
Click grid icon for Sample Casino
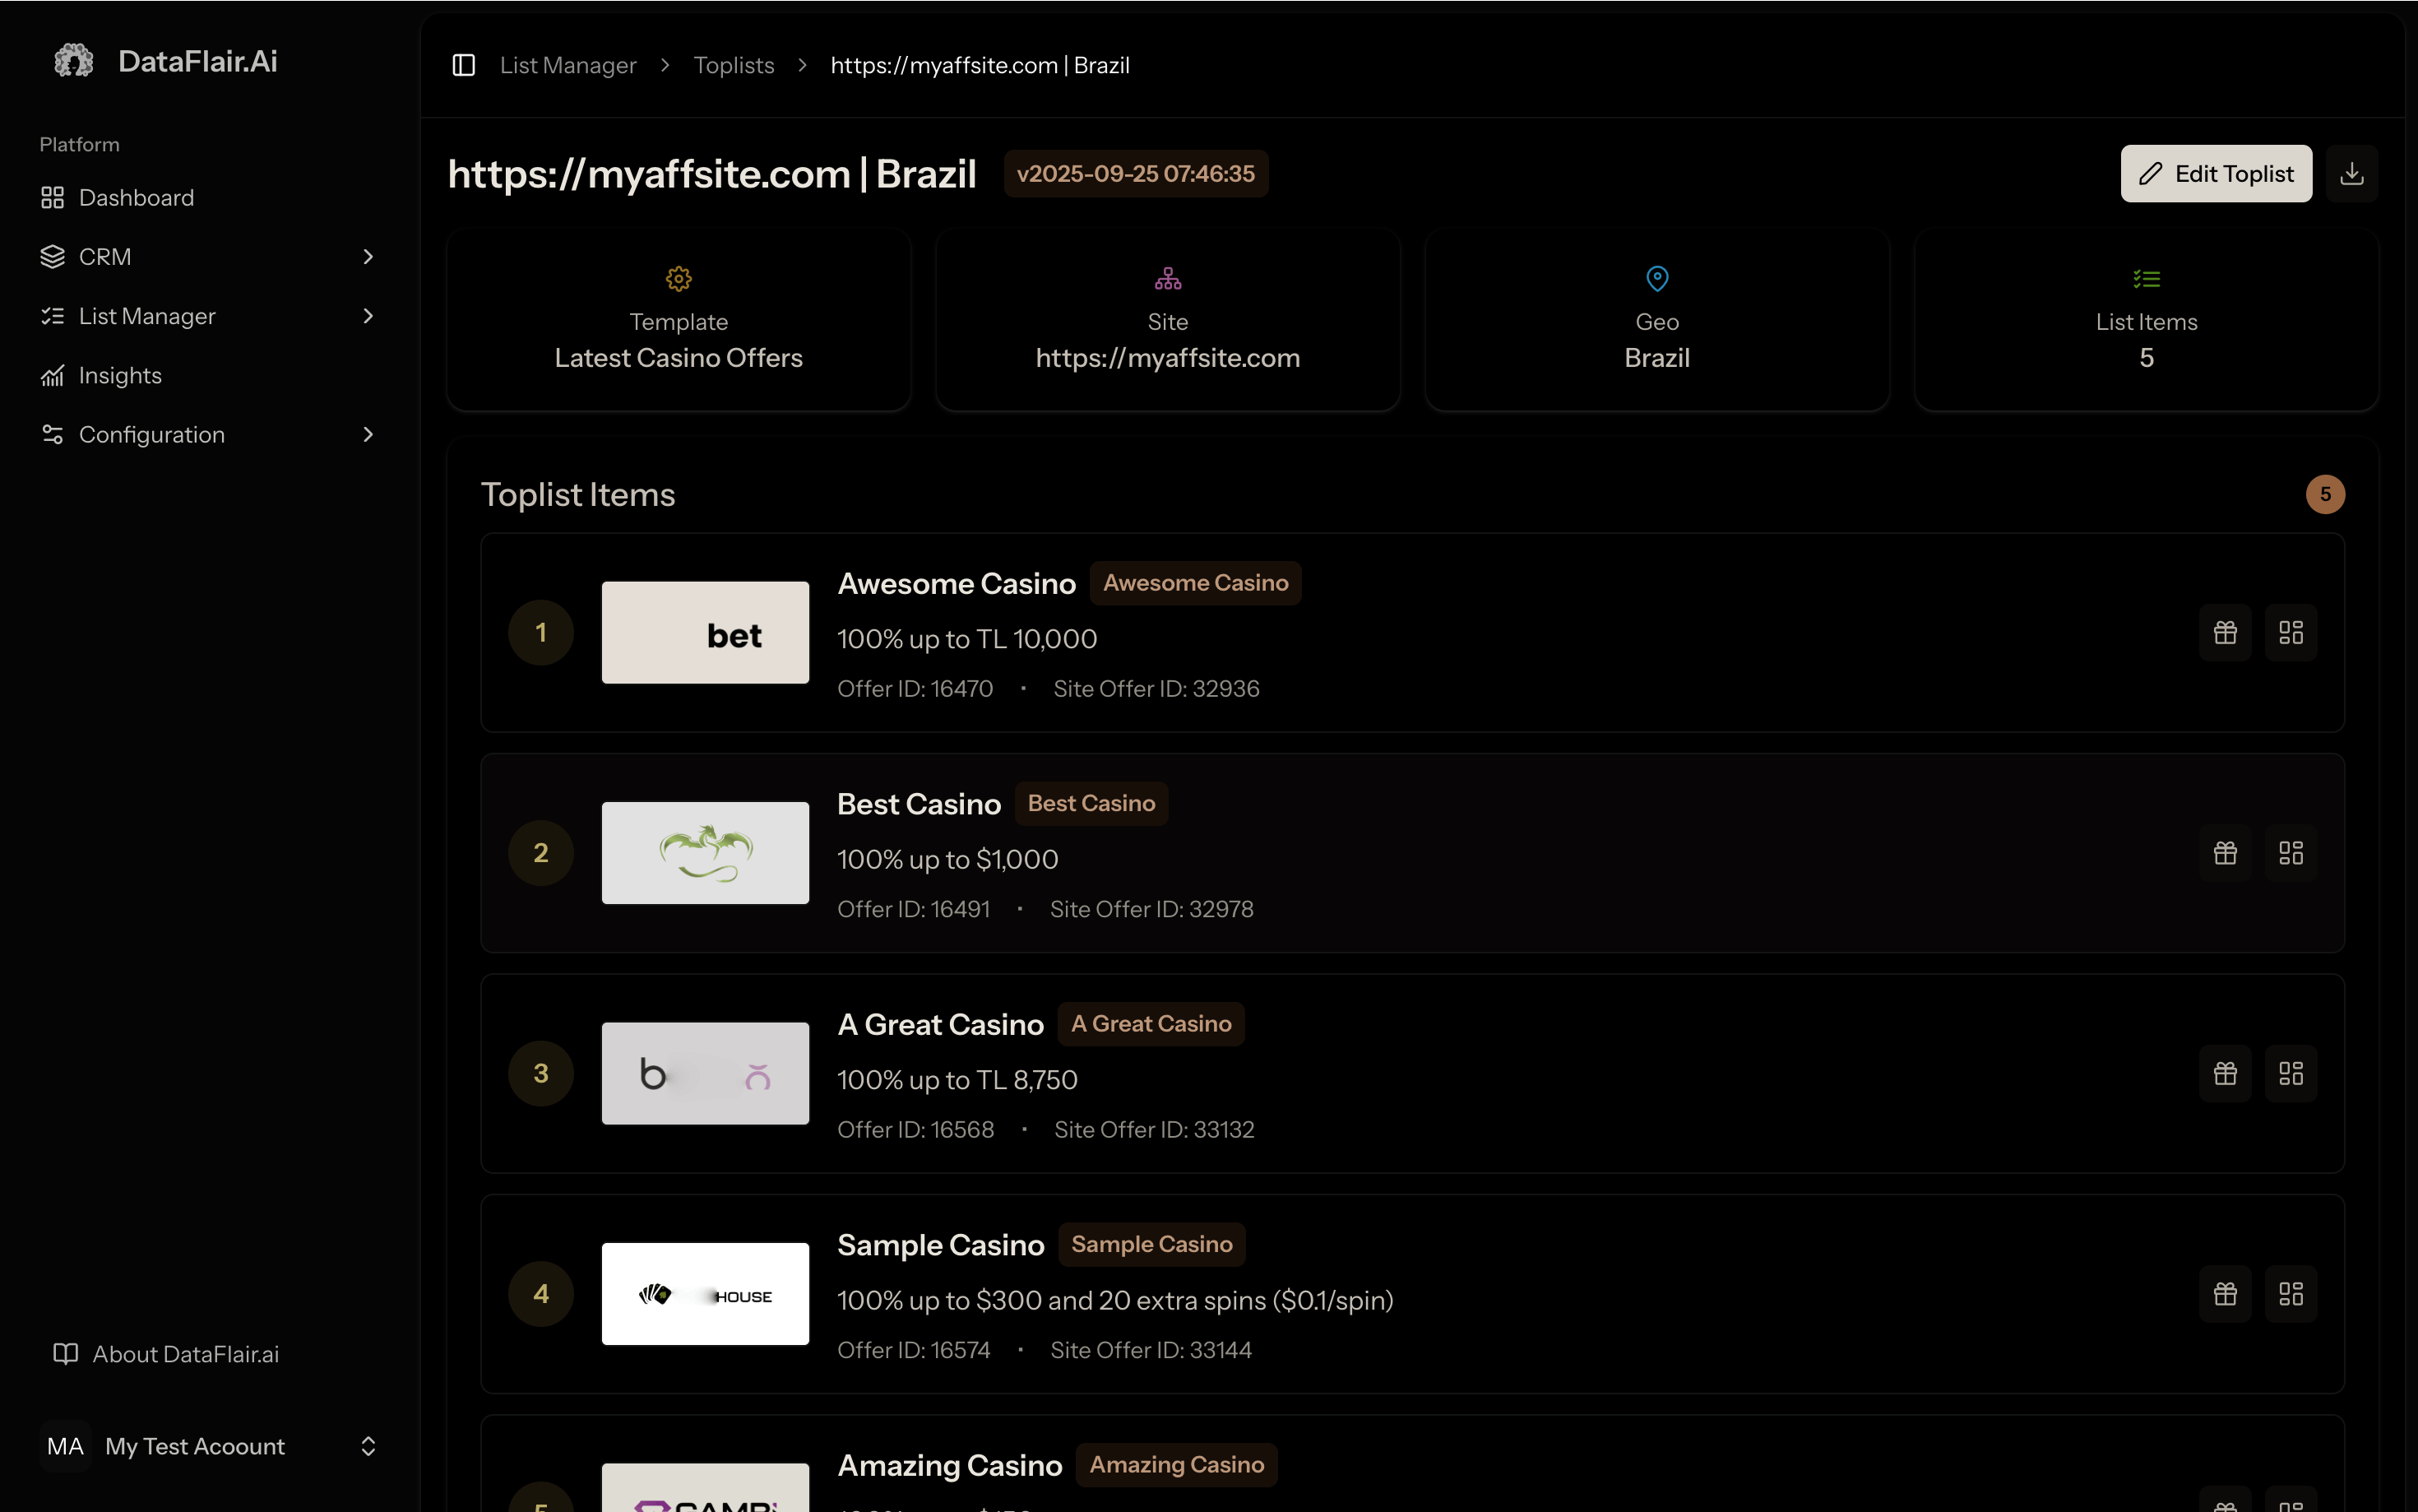(2290, 1294)
